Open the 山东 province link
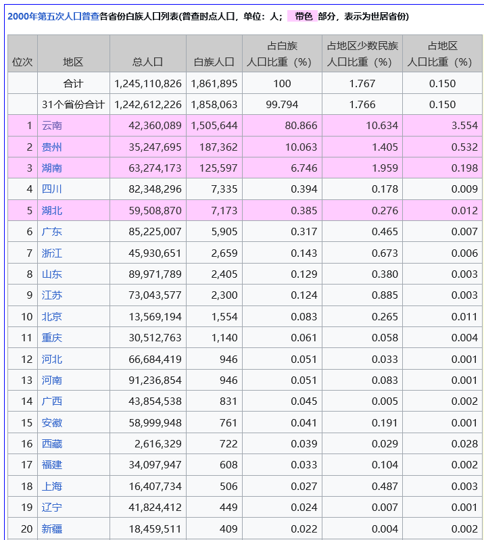The image size is (484, 540). coord(51,274)
